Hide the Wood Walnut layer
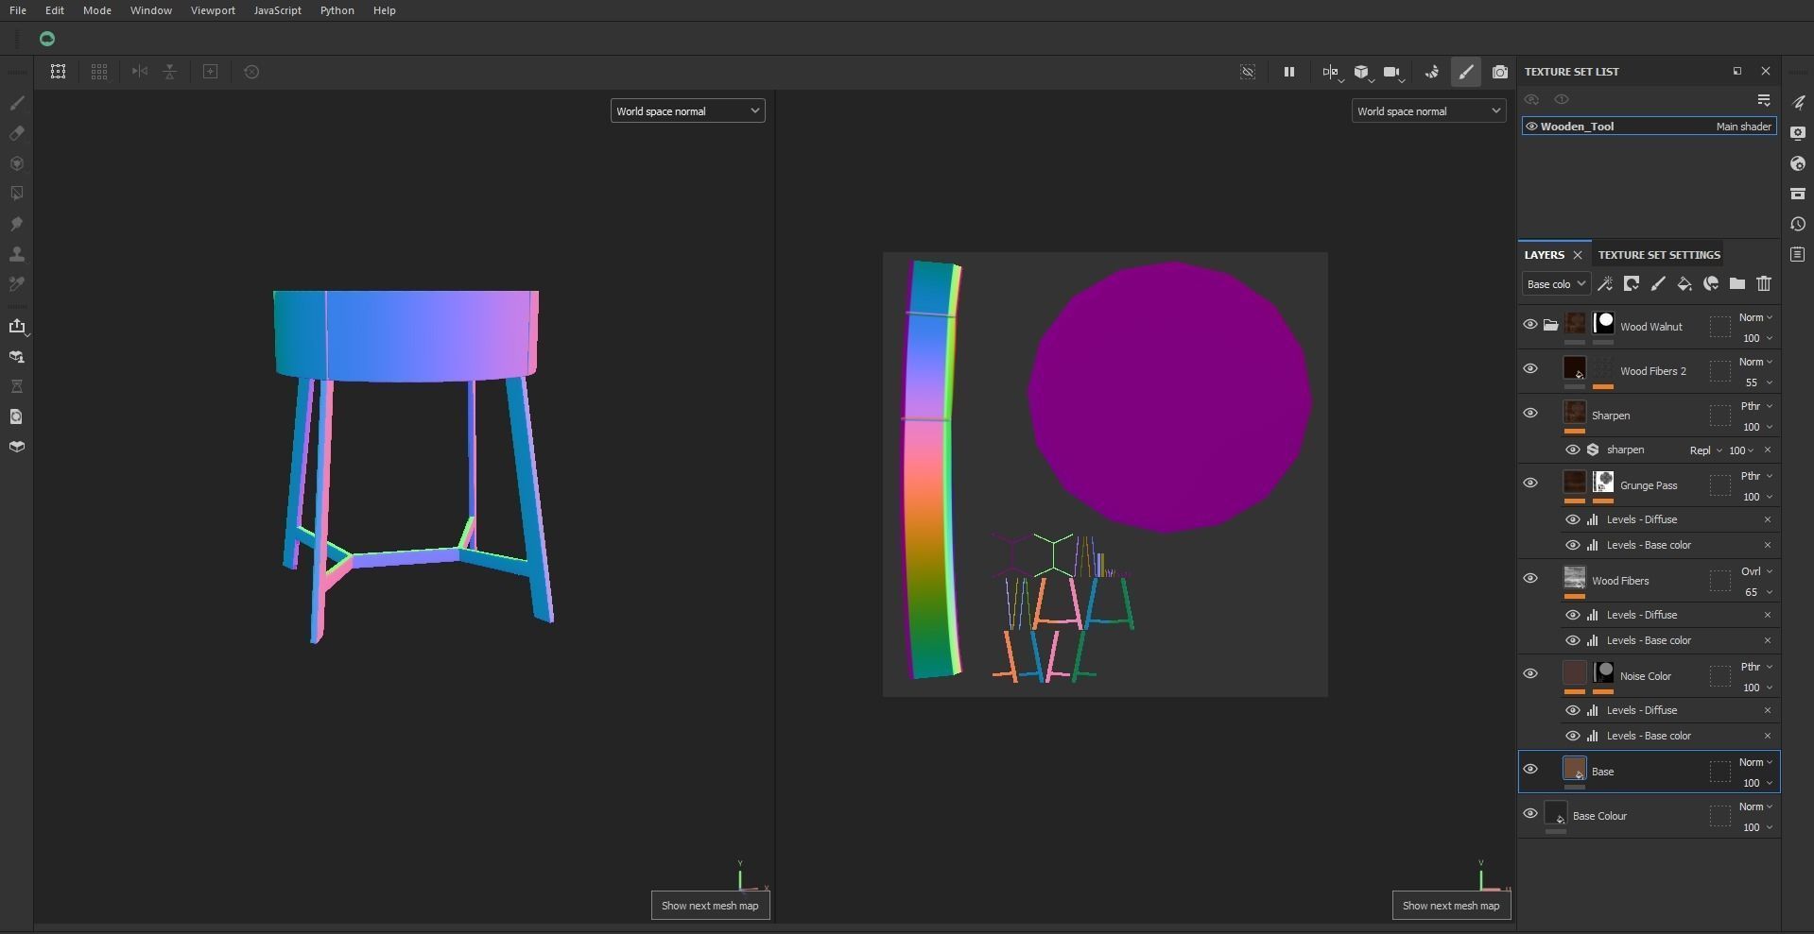The width and height of the screenshot is (1814, 934). point(1530,324)
